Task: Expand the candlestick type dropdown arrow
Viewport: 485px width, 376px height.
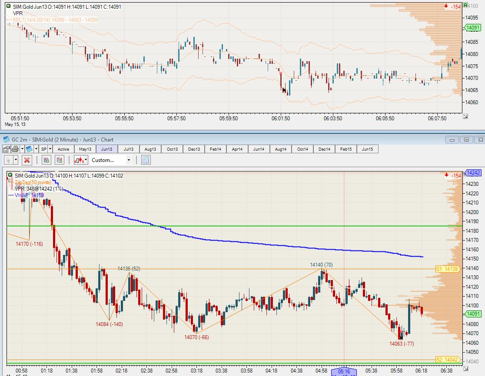Action: tap(86, 160)
